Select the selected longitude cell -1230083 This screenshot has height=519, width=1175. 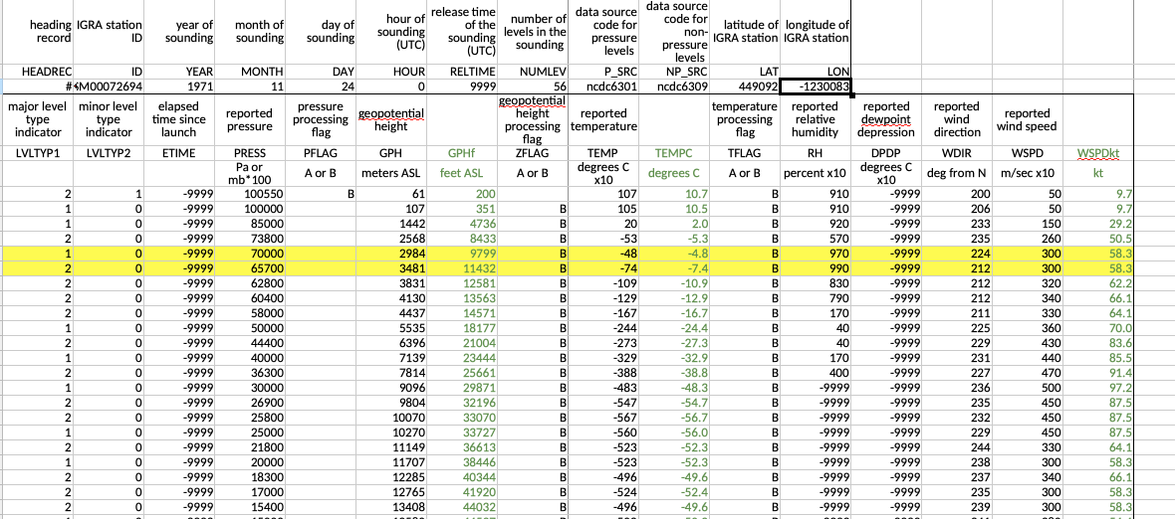(816, 86)
